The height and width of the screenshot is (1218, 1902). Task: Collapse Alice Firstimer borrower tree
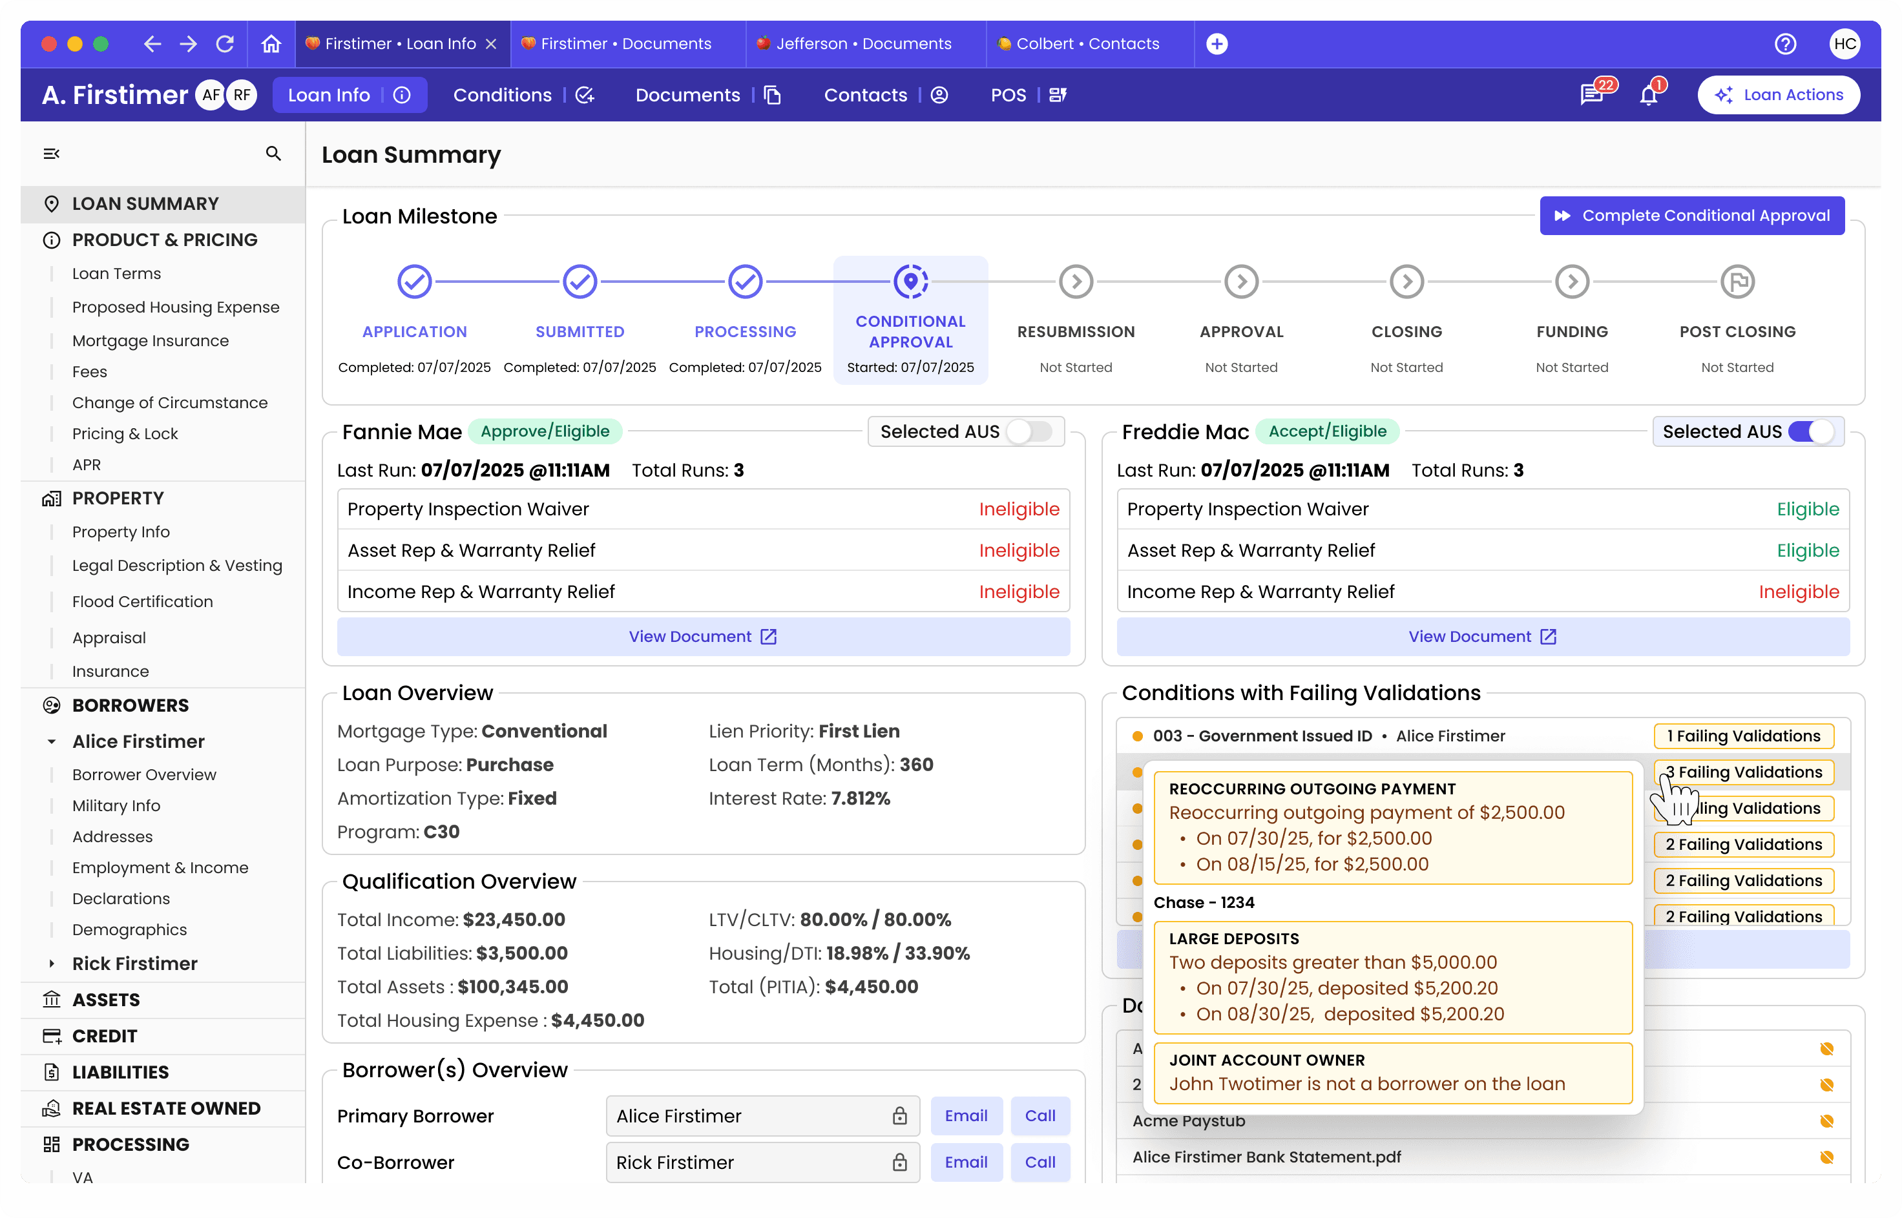[52, 741]
